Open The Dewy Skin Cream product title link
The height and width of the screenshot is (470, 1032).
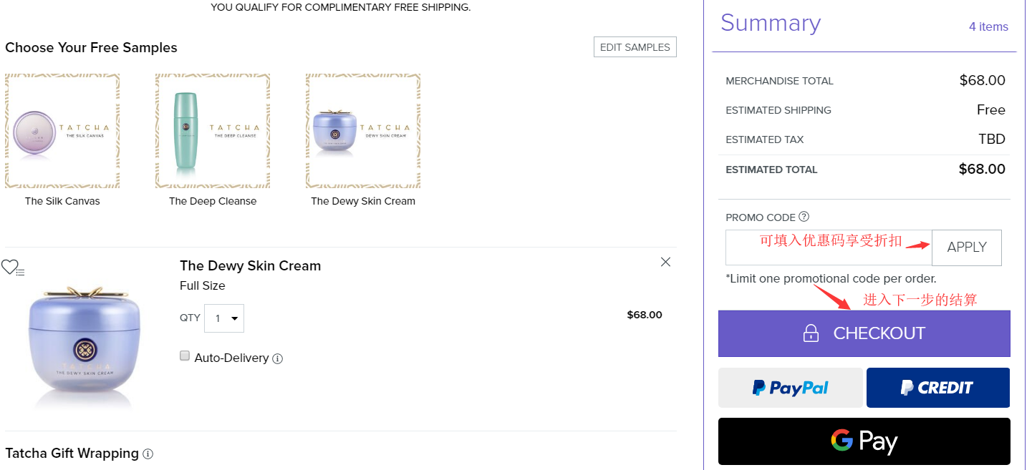pyautogui.click(x=250, y=265)
